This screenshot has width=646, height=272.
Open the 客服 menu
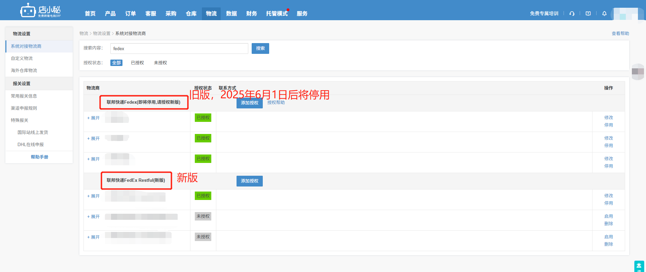[151, 13]
